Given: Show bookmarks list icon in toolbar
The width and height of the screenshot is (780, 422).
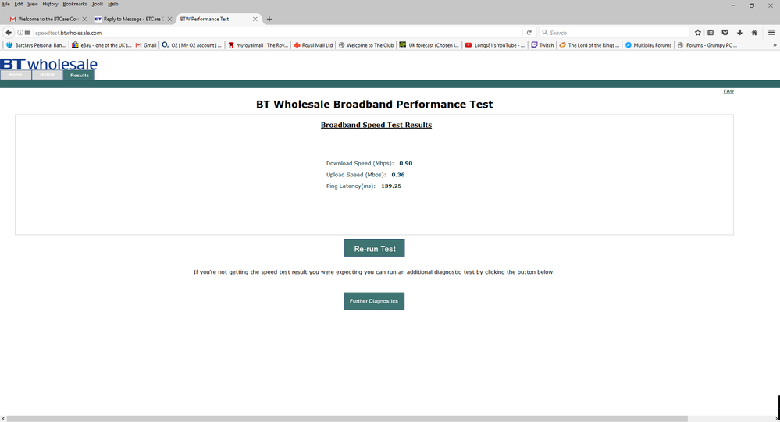Looking at the screenshot, I should pyautogui.click(x=711, y=33).
